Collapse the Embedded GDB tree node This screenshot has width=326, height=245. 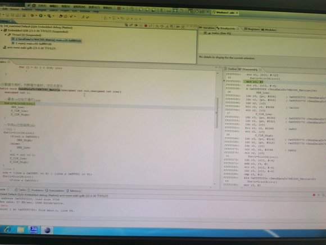tap(2, 30)
